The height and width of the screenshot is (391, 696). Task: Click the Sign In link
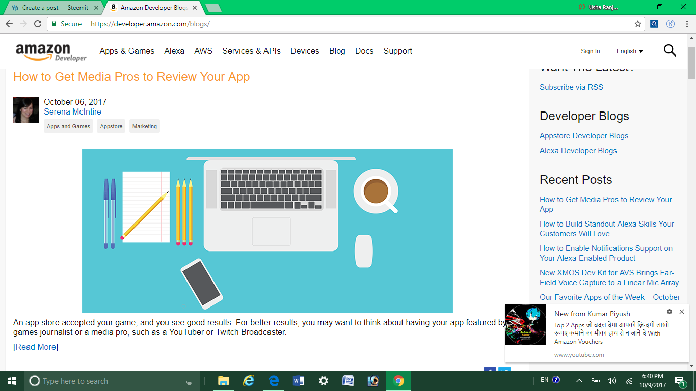click(x=591, y=51)
